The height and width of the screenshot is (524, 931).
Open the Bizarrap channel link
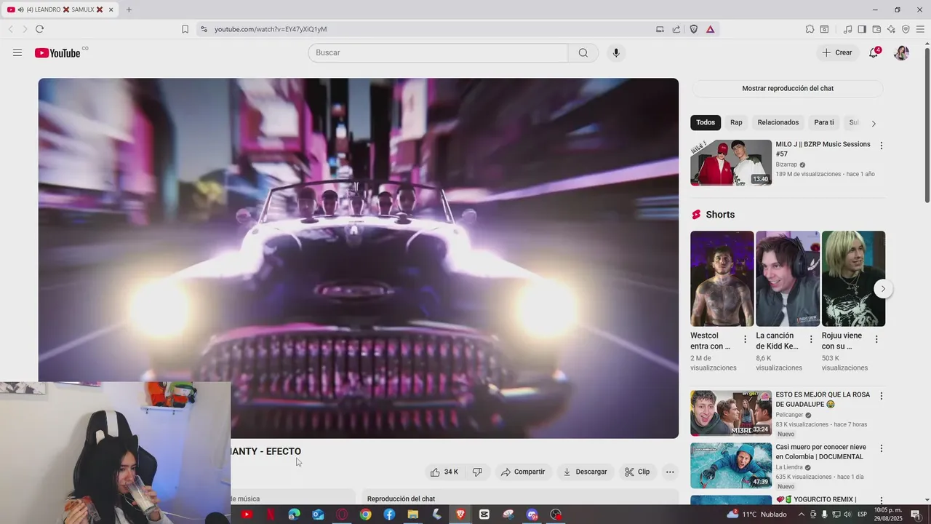point(786,164)
